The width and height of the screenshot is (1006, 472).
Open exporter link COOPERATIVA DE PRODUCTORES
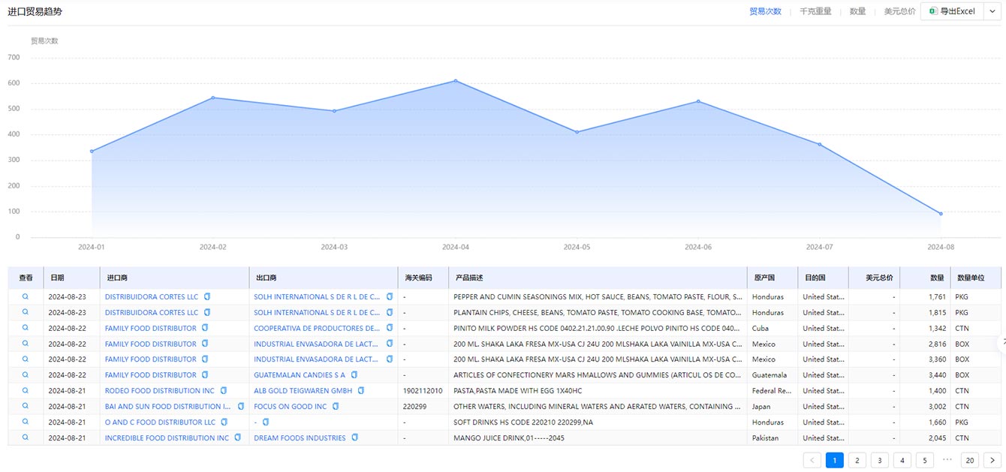click(x=316, y=328)
